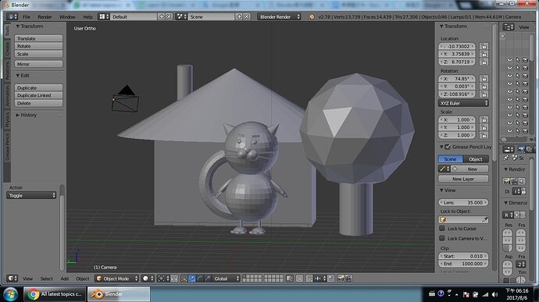Click the Mirror button

pos(38,64)
